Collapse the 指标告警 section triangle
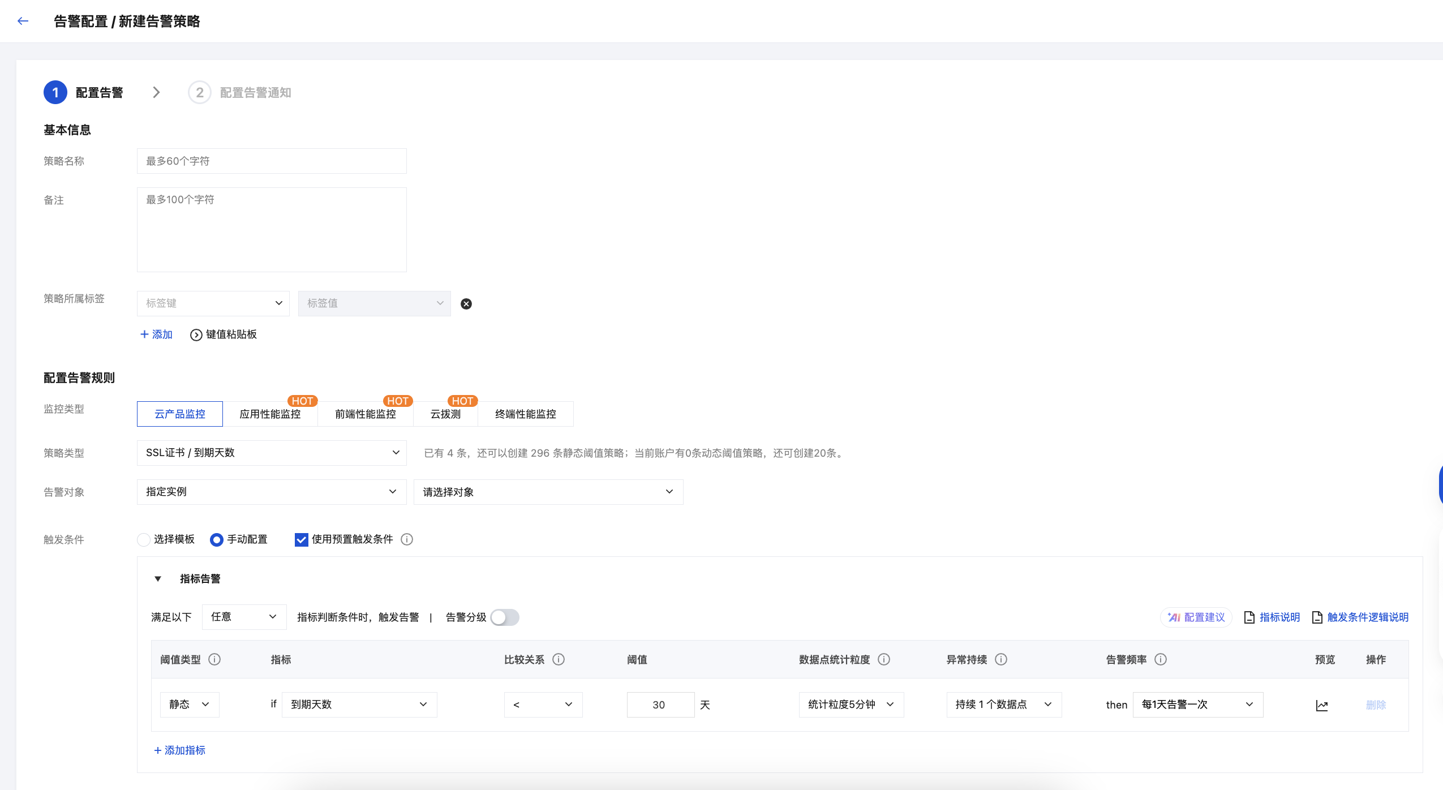Image resolution: width=1443 pixels, height=790 pixels. pos(158,579)
